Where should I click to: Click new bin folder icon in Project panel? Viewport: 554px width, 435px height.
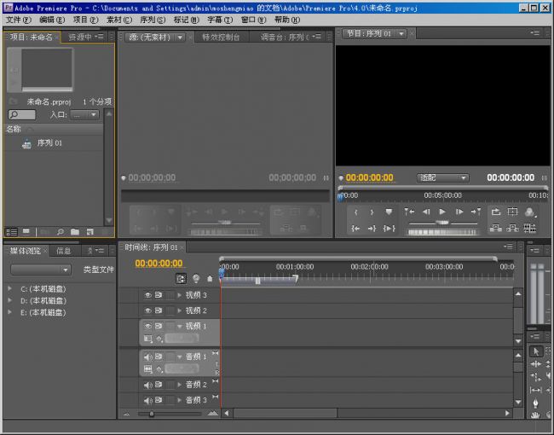tap(75, 231)
